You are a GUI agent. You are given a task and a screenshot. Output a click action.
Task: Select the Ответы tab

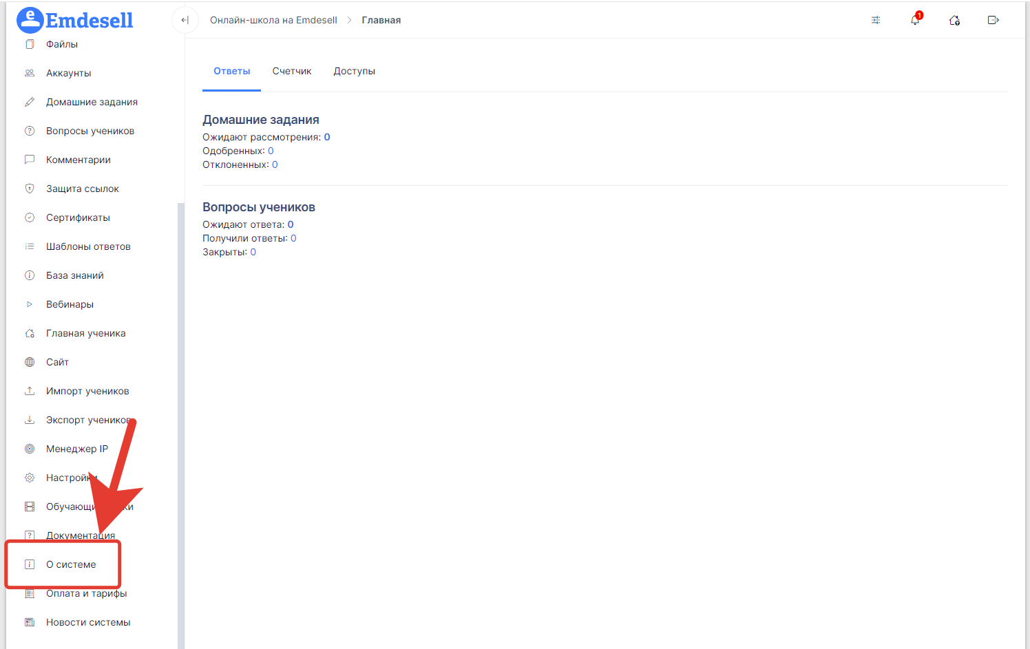point(232,71)
